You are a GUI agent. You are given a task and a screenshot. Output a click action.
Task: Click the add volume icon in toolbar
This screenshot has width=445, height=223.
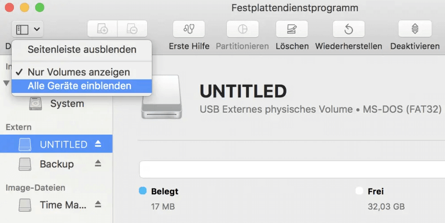coord(102,29)
